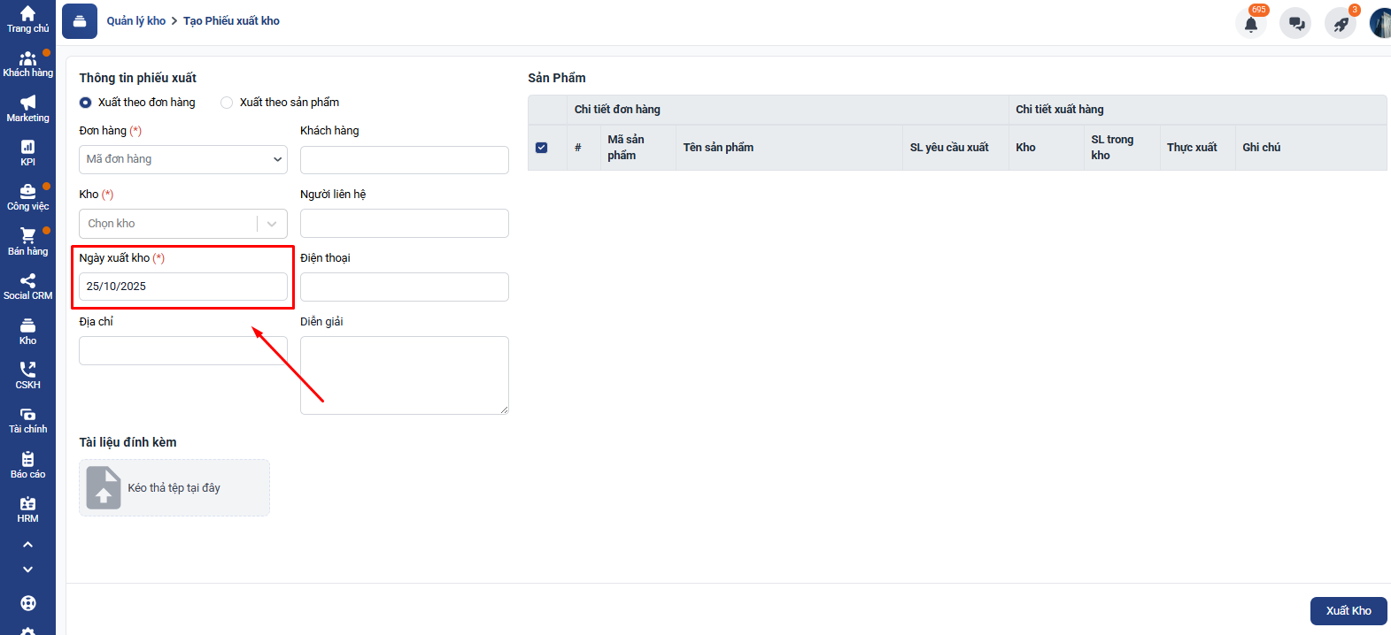Open Khách hàng in sidebar

pos(27,64)
